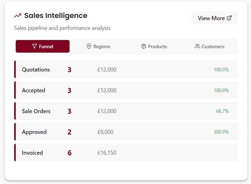Click the people icon for Customers

click(197, 46)
